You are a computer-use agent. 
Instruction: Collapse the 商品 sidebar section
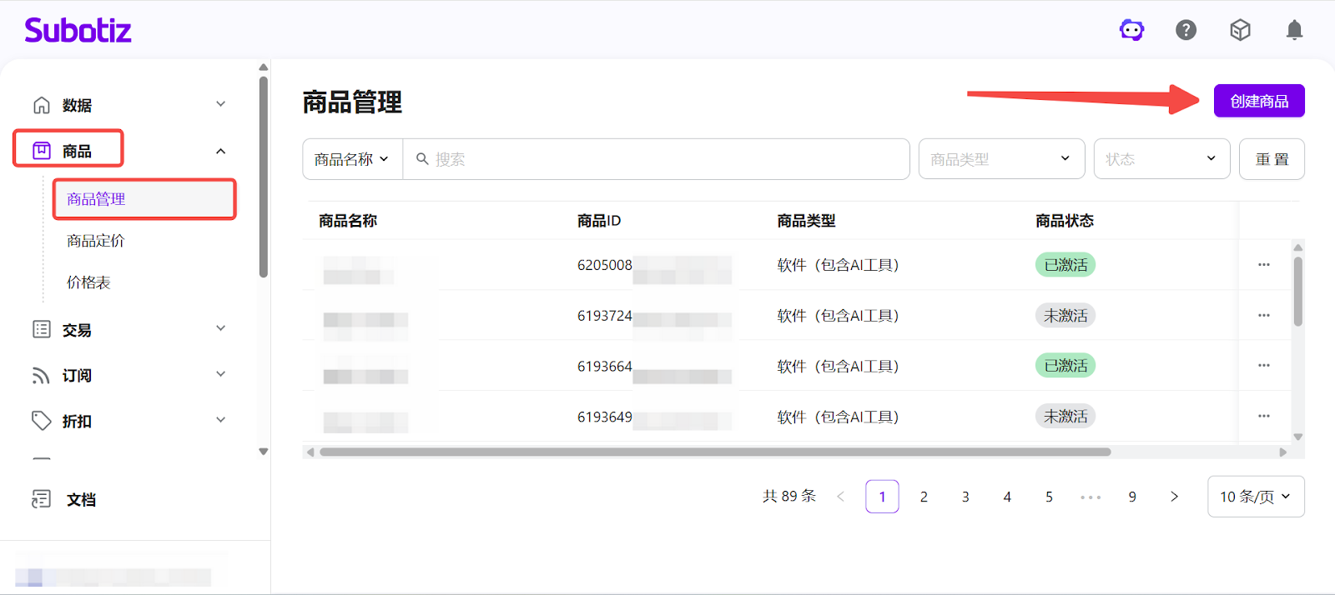pyautogui.click(x=220, y=151)
